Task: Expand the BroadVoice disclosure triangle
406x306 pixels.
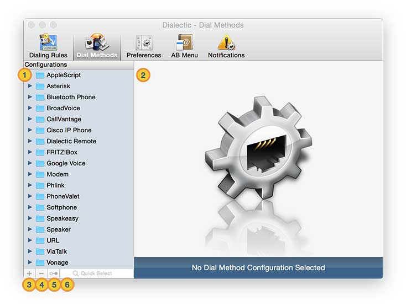Action: (x=30, y=108)
